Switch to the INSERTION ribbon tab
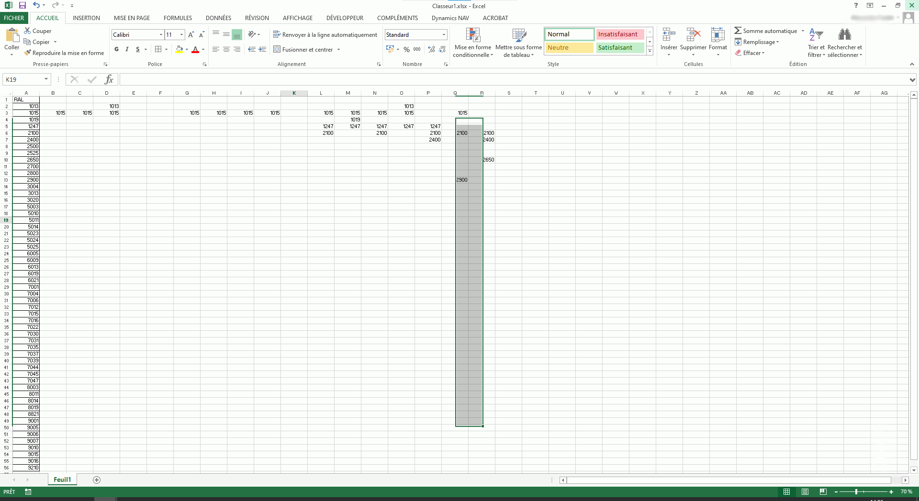The width and height of the screenshot is (919, 501). [86, 18]
